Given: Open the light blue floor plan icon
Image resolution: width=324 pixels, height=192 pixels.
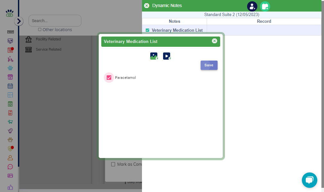Looking at the screenshot, I should tap(10, 95).
